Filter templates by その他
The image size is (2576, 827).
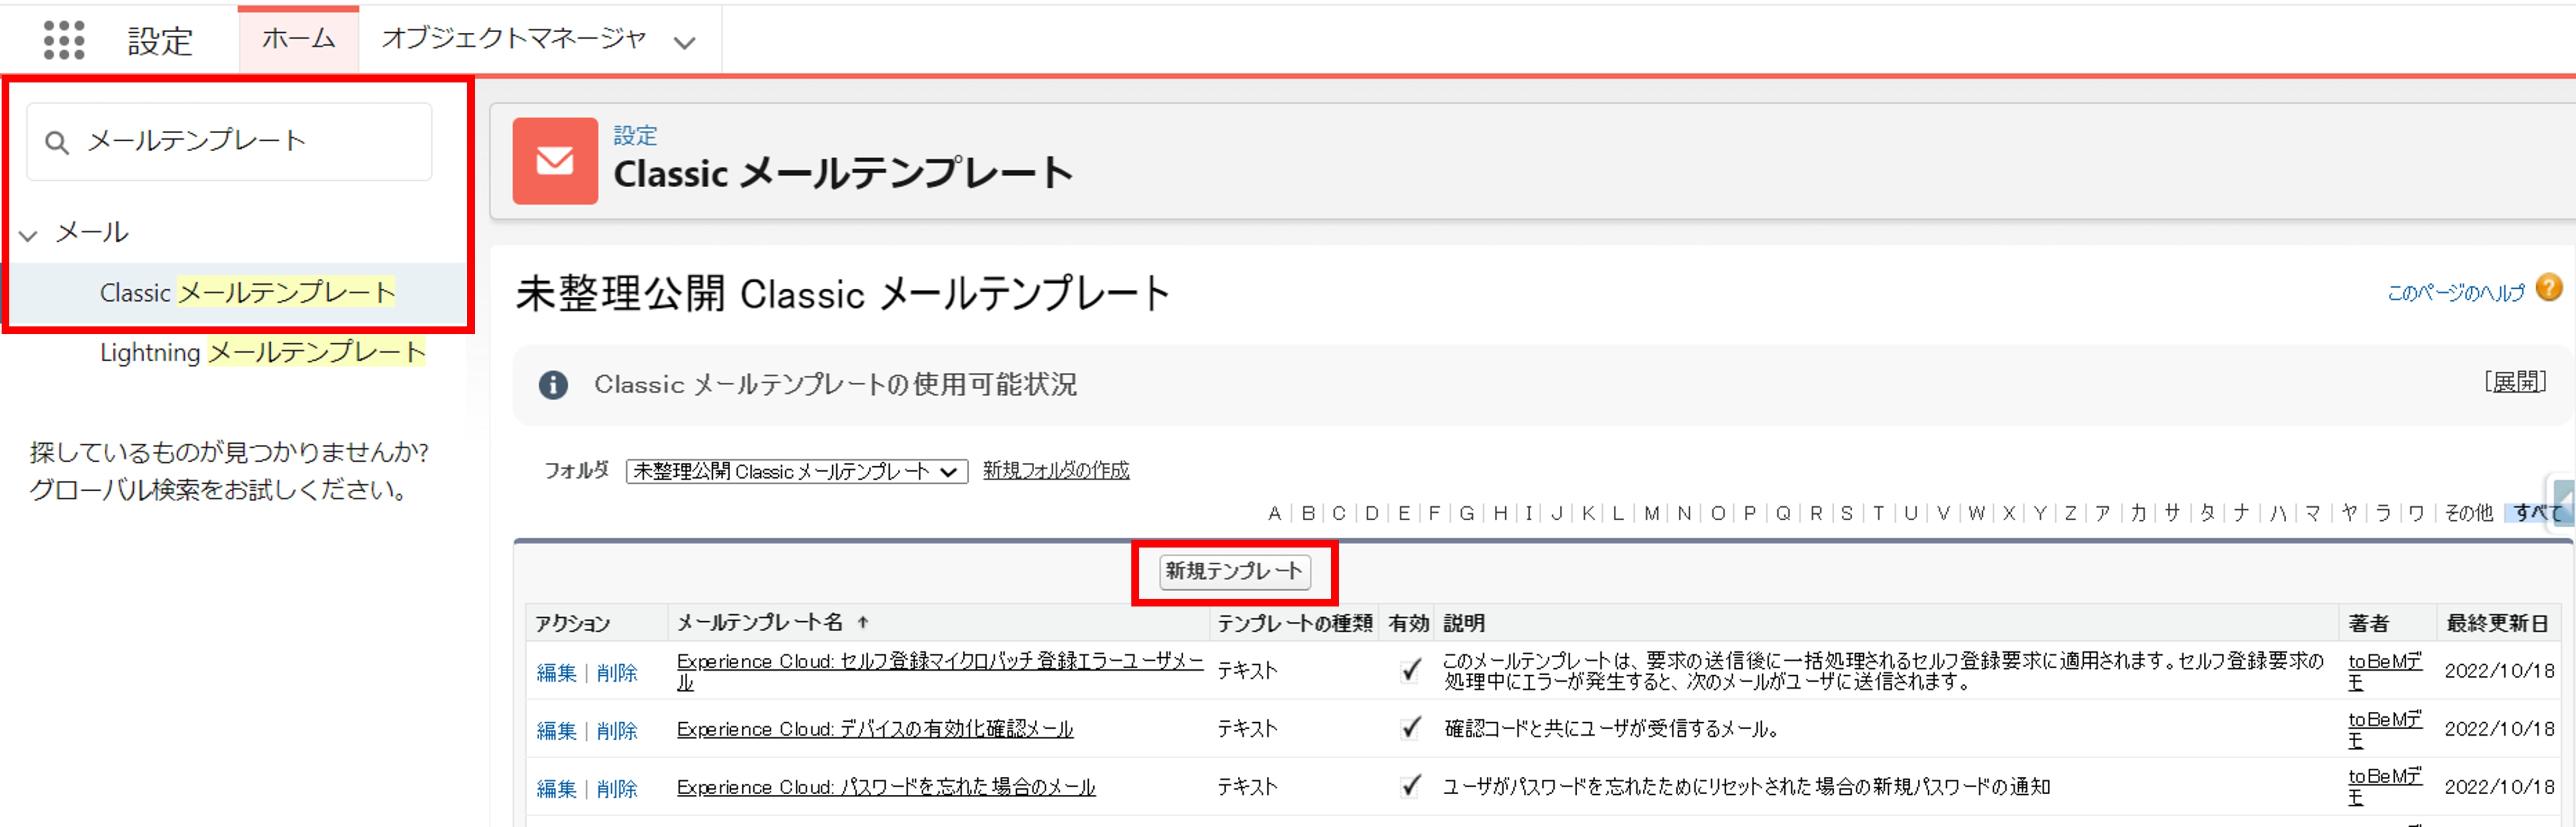point(2468,513)
